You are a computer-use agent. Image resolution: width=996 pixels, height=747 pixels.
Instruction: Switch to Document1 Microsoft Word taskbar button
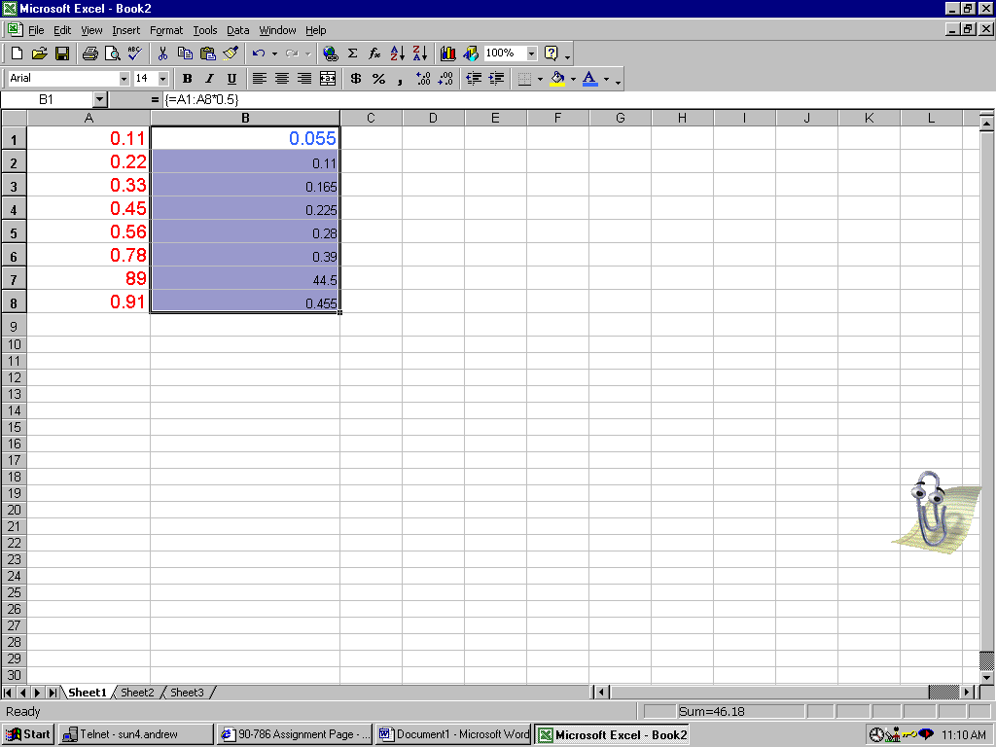click(453, 735)
